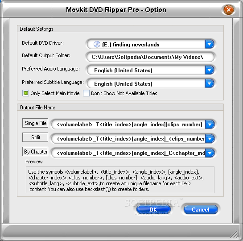Open the Split name pattern dropdown arrow
This screenshot has height=241, width=243.
(210, 139)
